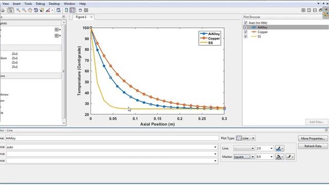
Task: Select SS in the Plot Browser
Action: click(259, 36)
